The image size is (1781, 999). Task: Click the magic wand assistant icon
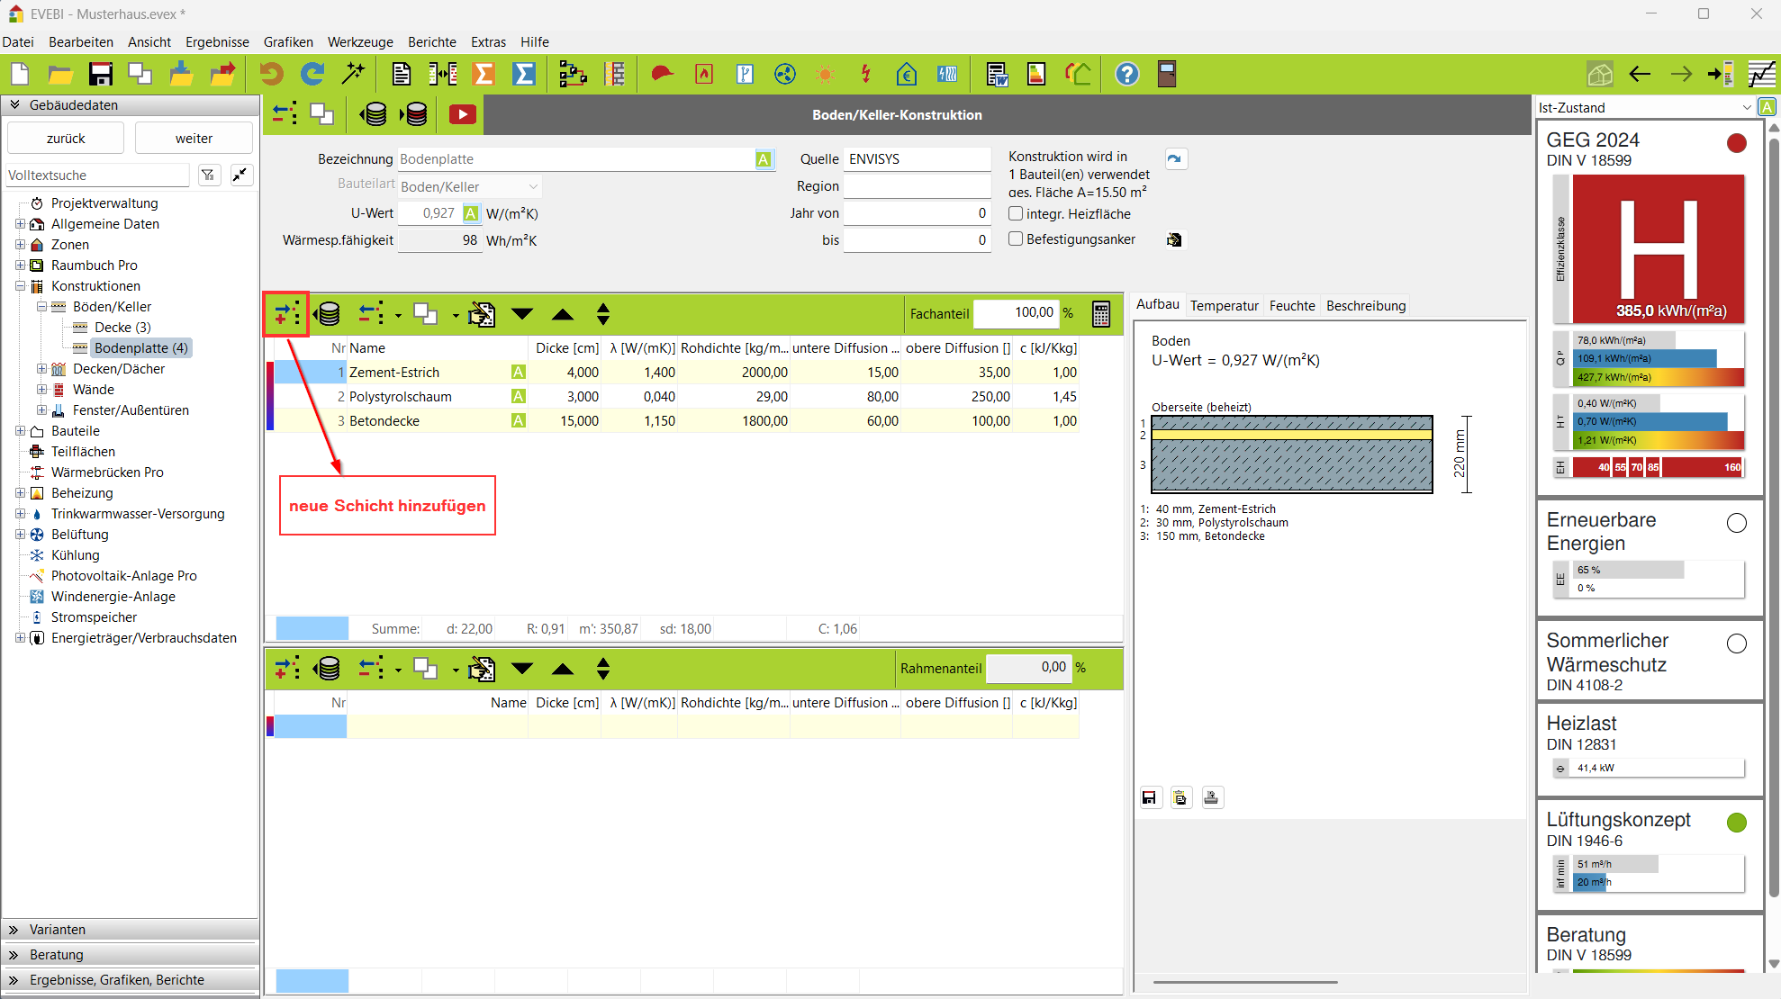point(353,75)
